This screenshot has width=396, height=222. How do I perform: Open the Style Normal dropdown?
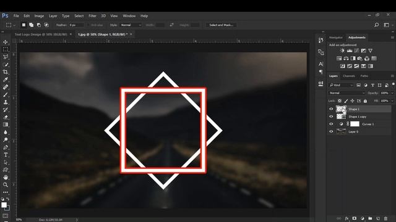(131, 25)
